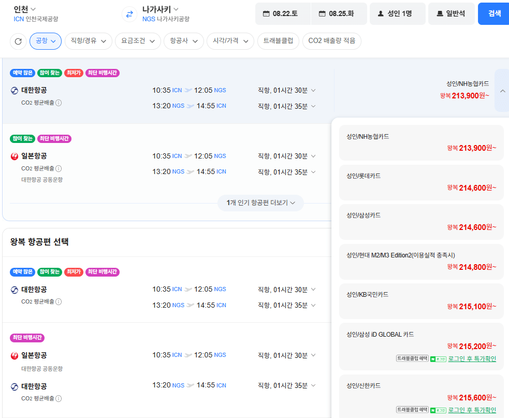This screenshot has width=509, height=418.
Task: Open the 공항 filter dropdown
Action: (46, 41)
